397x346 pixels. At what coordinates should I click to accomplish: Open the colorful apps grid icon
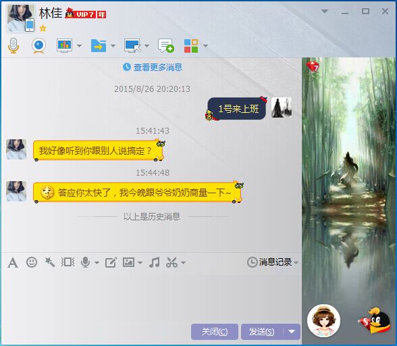tap(191, 46)
